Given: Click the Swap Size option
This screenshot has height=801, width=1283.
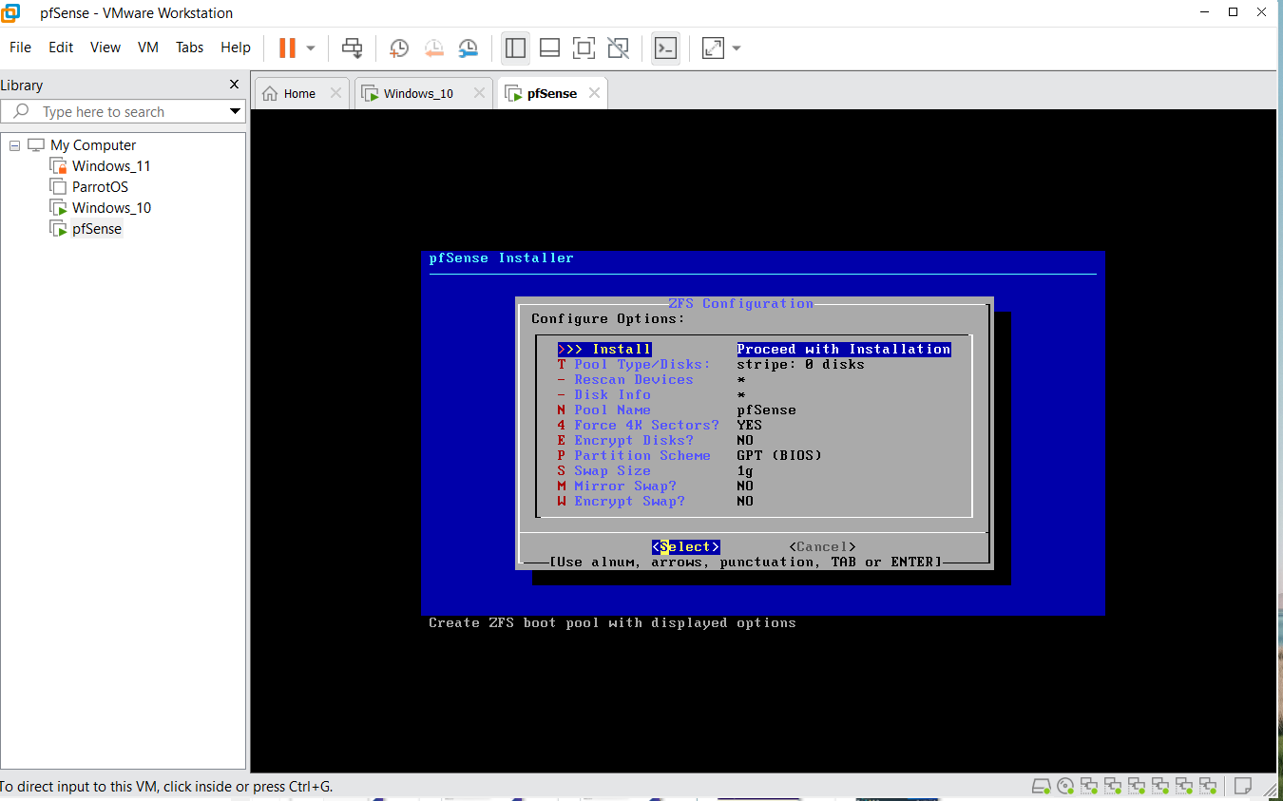Looking at the screenshot, I should [604, 470].
